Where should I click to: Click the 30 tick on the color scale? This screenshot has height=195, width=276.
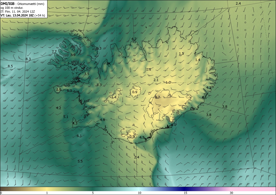pyautogui.click(x=231, y=193)
